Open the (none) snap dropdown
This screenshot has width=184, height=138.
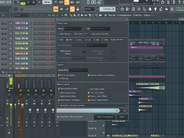[x=90, y=9]
